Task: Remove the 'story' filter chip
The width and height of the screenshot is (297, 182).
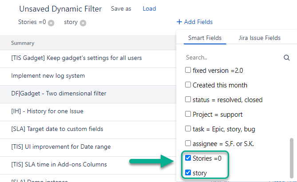Action: click(83, 23)
